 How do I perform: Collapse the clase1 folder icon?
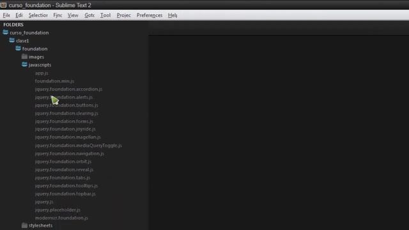(x=12, y=40)
